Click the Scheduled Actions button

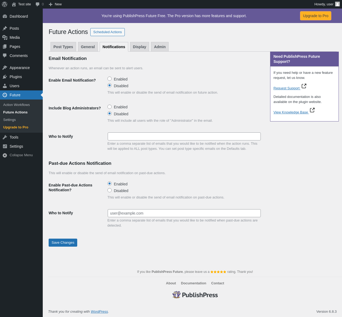107,32
